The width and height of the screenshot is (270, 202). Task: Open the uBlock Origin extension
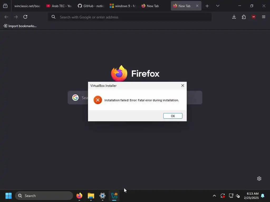click(254, 17)
